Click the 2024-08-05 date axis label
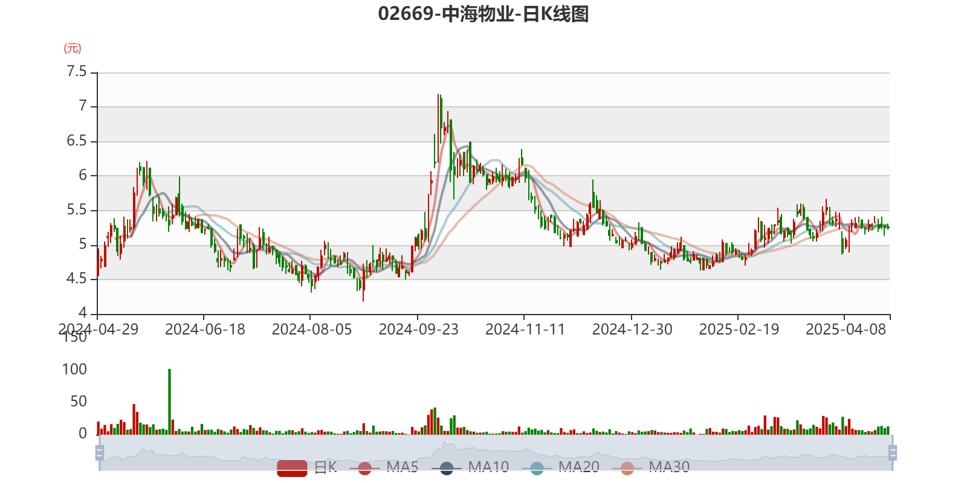The height and width of the screenshot is (483, 967). pos(312,329)
